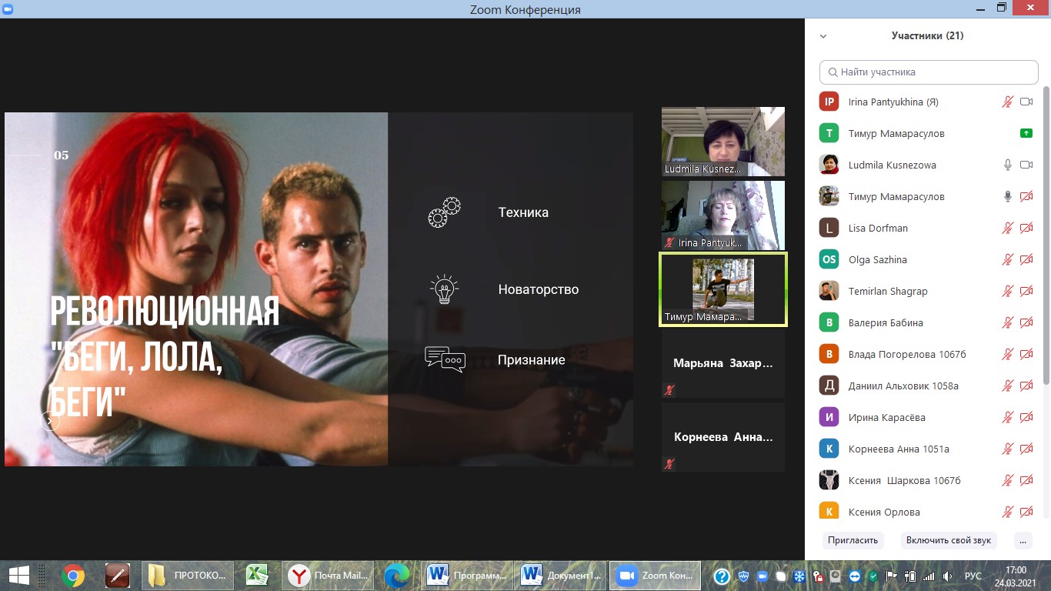Open the Word document Документ1 on the taskbar

pos(561,575)
